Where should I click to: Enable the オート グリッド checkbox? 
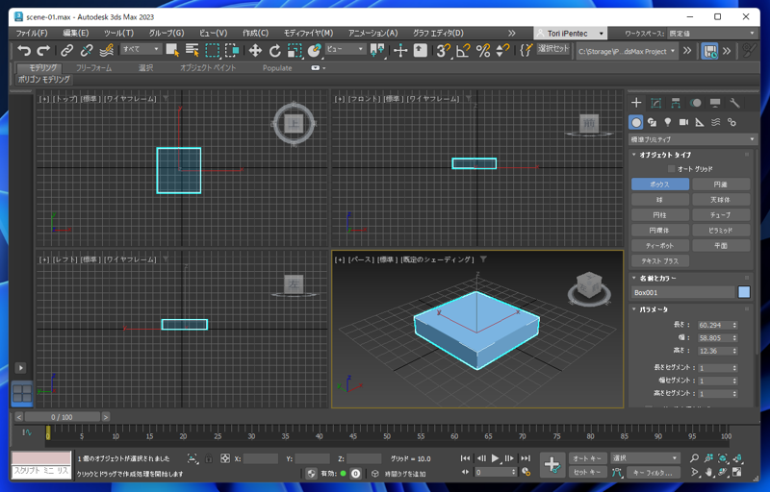tap(671, 169)
